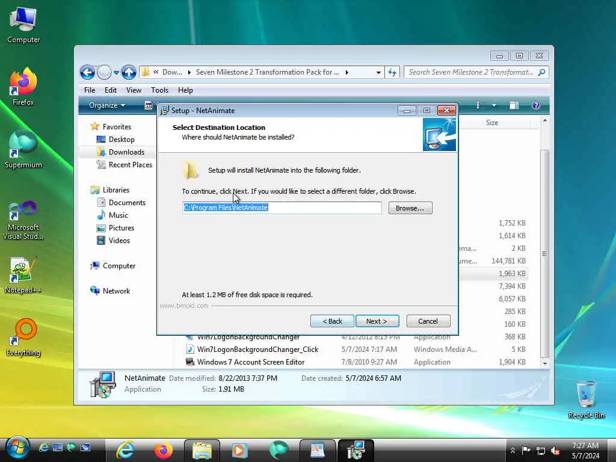Click the muted volume tray icon
This screenshot has height=462, width=616.
pos(555,451)
